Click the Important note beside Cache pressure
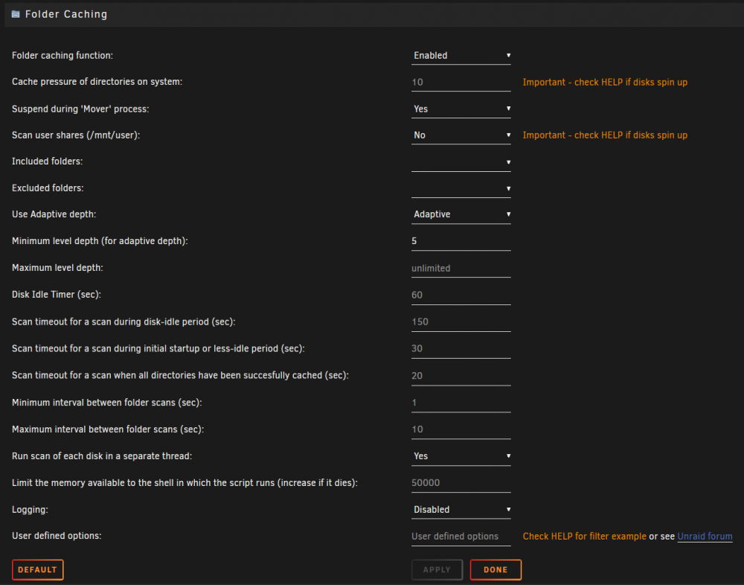 (x=605, y=82)
